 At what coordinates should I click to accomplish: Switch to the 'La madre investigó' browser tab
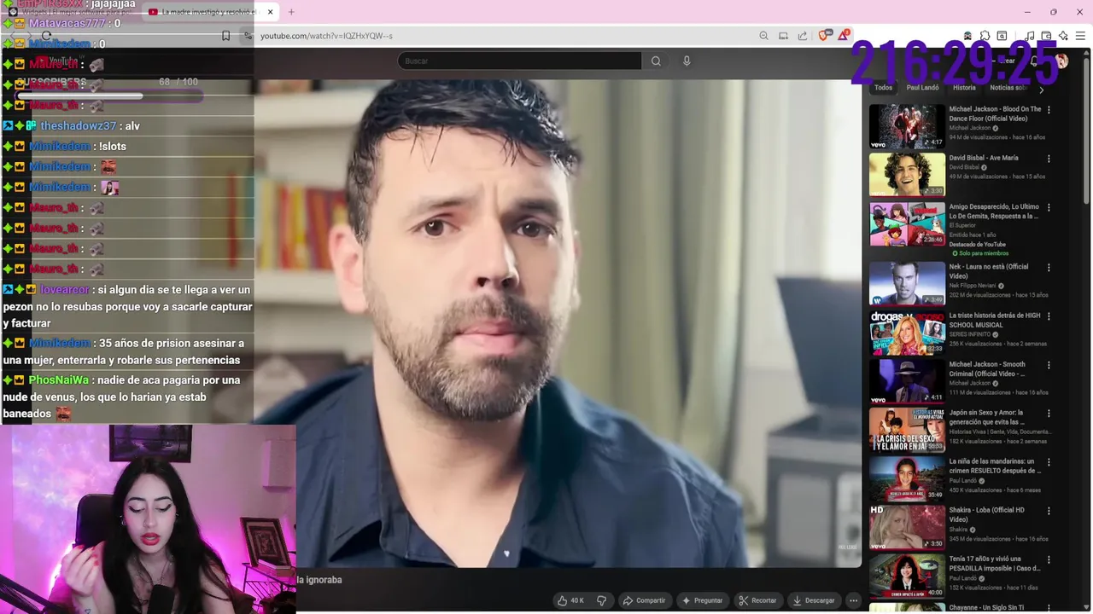click(x=211, y=12)
